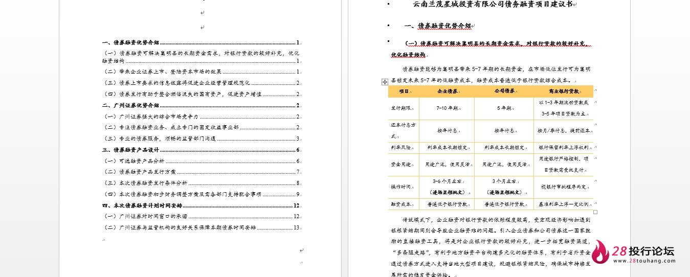This screenshot has width=690, height=277.
Task: Click 按年付息 in the 公司债券 column
Action: click(504, 130)
